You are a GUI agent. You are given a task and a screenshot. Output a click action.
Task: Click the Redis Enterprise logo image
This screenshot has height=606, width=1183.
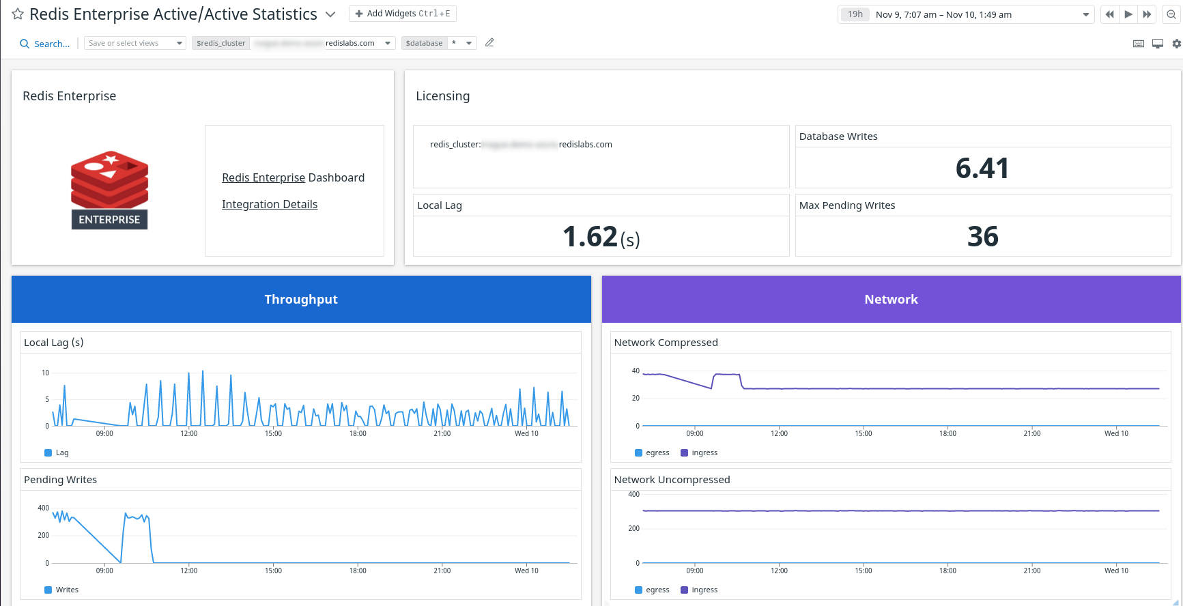110,190
